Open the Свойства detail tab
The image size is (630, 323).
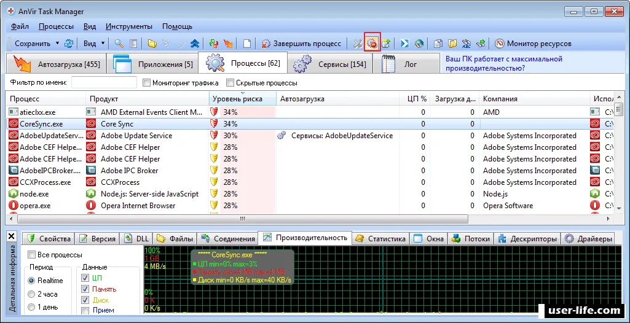pos(49,239)
